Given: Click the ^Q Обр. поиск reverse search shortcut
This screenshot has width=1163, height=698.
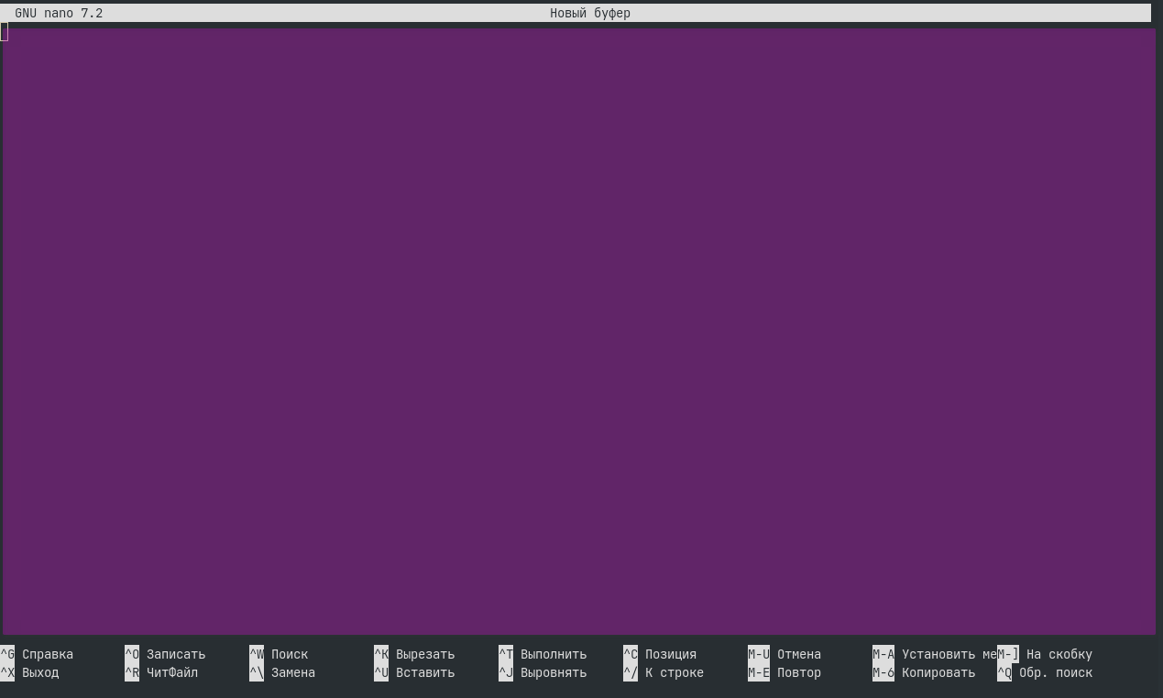Looking at the screenshot, I should (x=1045, y=672).
